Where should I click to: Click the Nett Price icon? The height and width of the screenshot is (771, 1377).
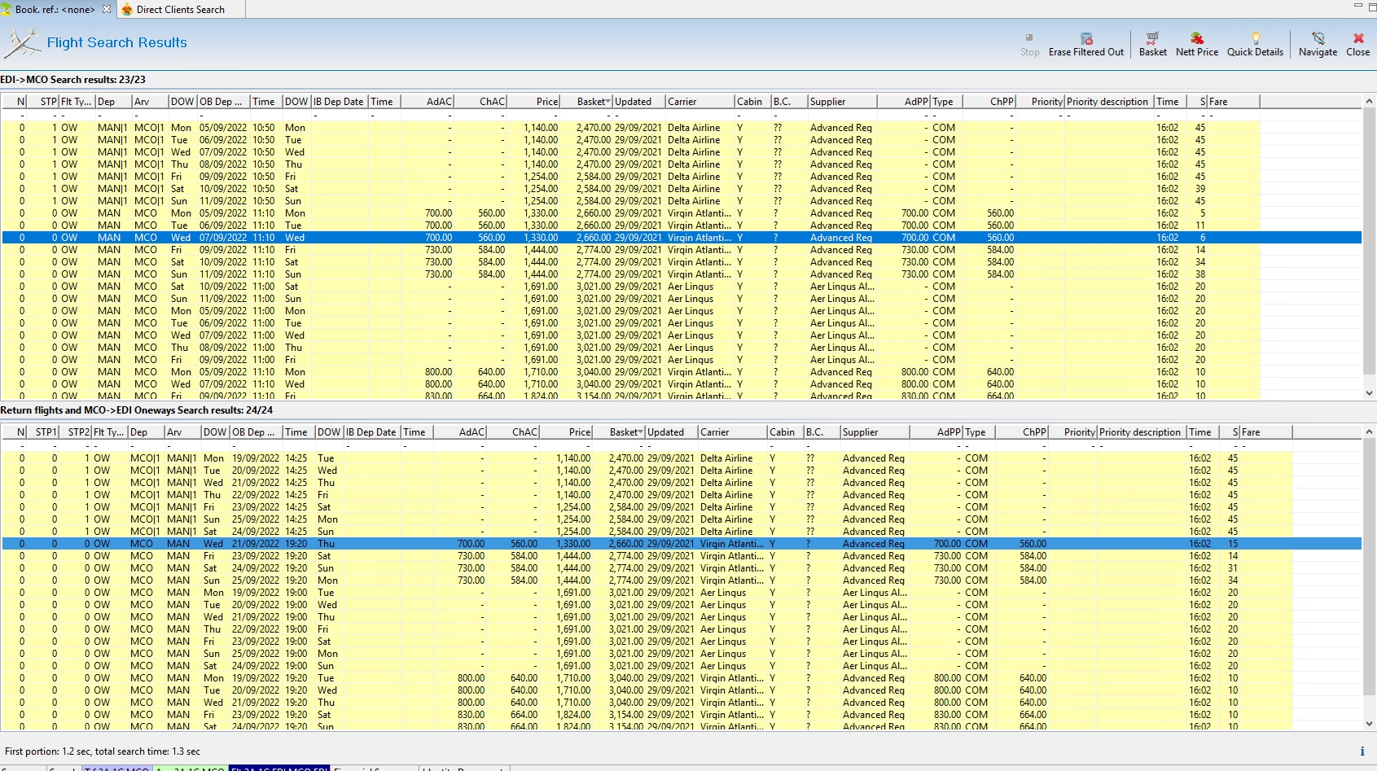click(1196, 39)
